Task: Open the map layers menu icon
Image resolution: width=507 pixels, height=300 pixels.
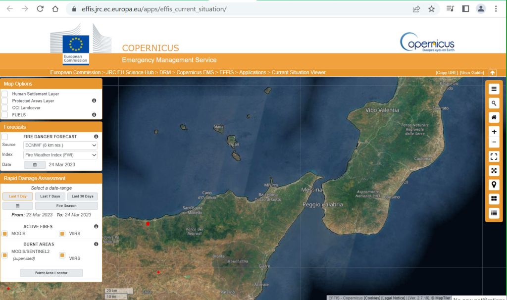Action: [494, 89]
